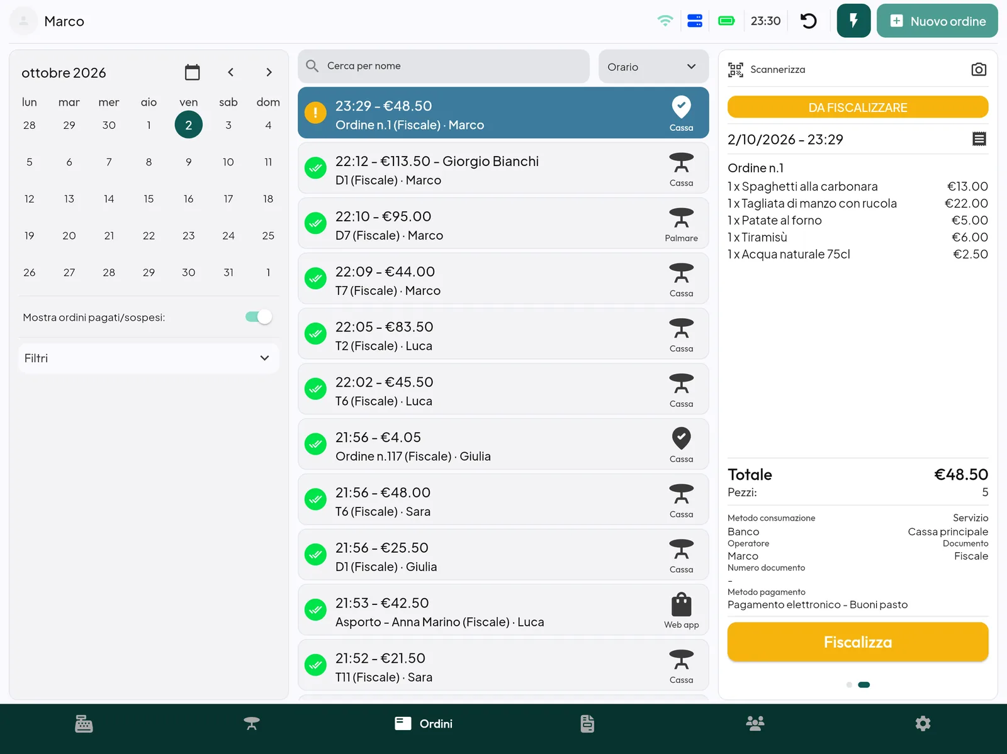Toggle Mostra ordini pagati/sospesi switch
This screenshot has width=1007, height=754.
tap(259, 317)
